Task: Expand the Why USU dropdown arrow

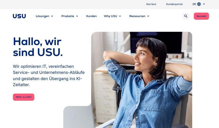Action: coord(120,16)
